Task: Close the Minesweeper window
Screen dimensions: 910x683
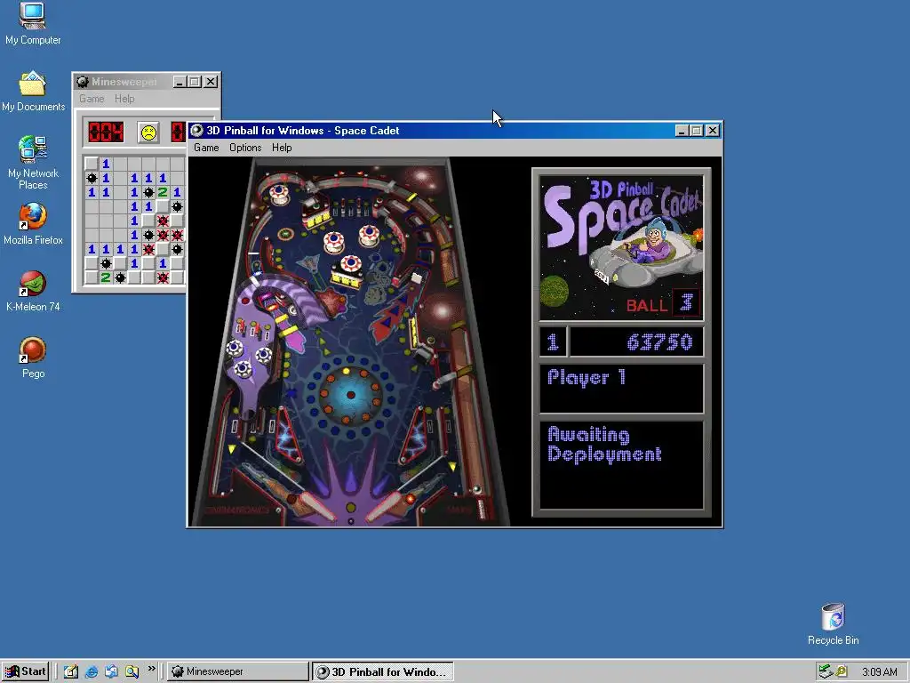Action: click(211, 82)
